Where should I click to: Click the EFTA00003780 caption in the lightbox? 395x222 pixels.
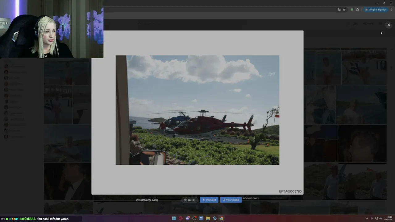tap(290, 191)
